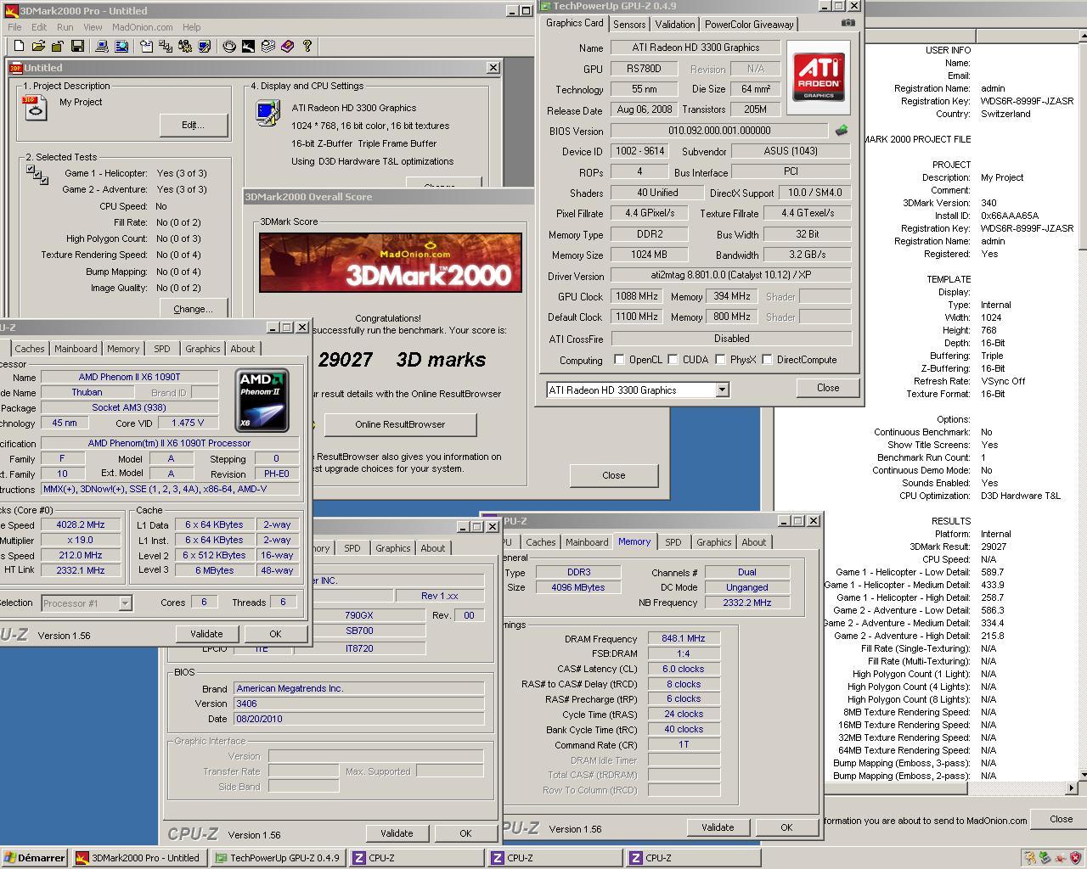Screen dimensions: 1087x869
Task: Click the Online ResultBrowser button
Action: point(400,424)
